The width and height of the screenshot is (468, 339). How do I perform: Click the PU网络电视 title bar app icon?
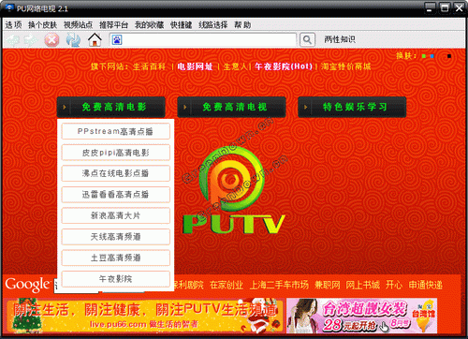9,8
